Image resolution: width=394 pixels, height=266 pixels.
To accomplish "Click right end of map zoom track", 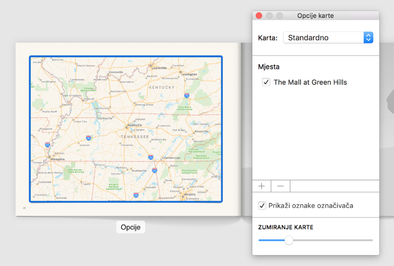I will pyautogui.click(x=371, y=240).
